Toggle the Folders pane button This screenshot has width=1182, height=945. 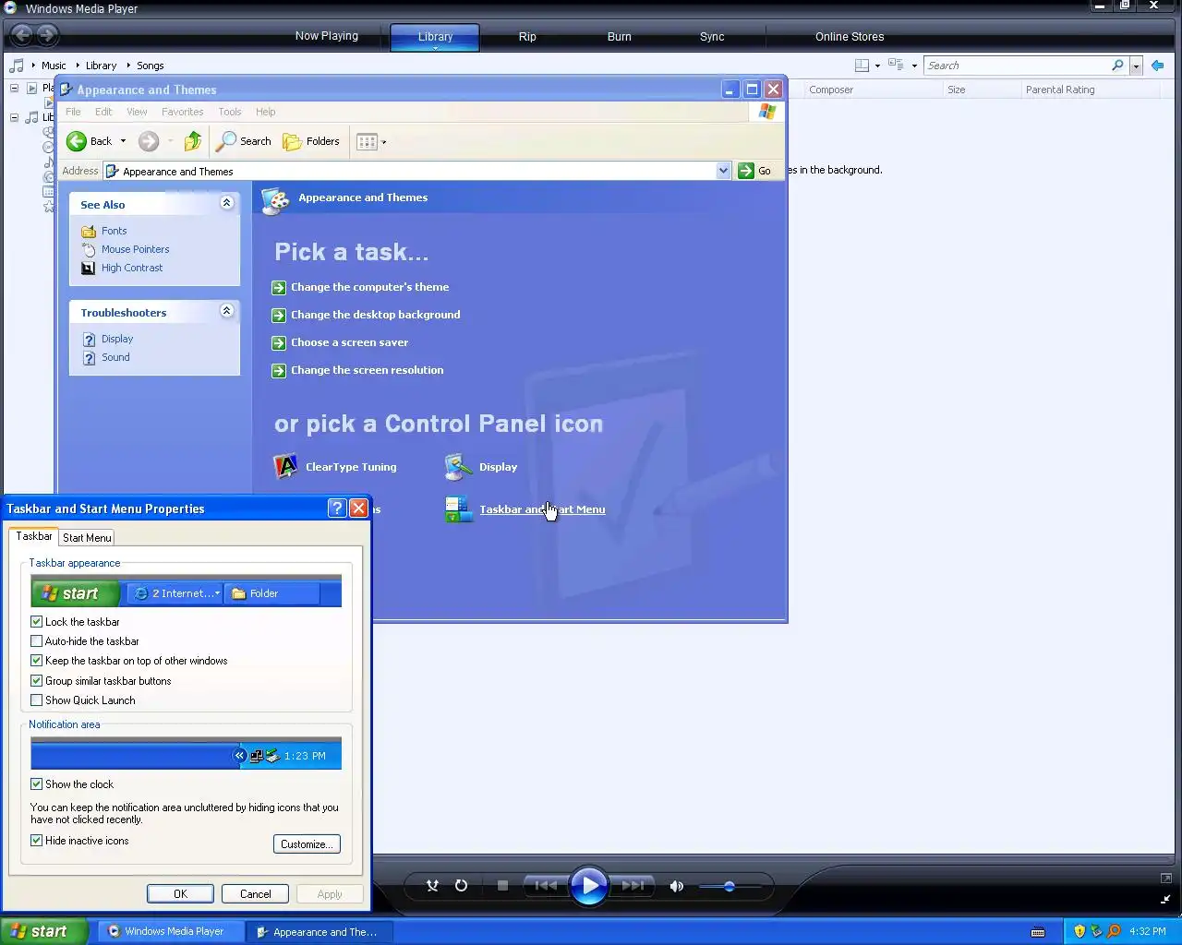(x=311, y=141)
